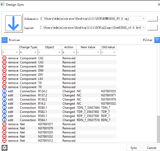
Task: Select new value RDN_7_35637516 cell
Action: tap(88, 120)
